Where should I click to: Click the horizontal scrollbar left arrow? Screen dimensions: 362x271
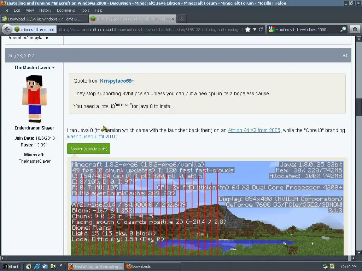coord(2,258)
